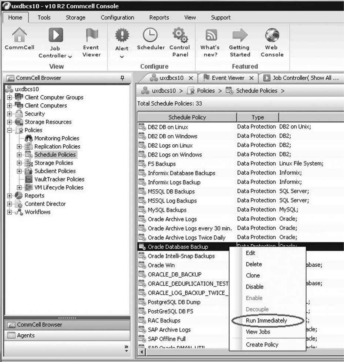
Task: Click Reports pie chart icon in tree
Action: [19, 195]
